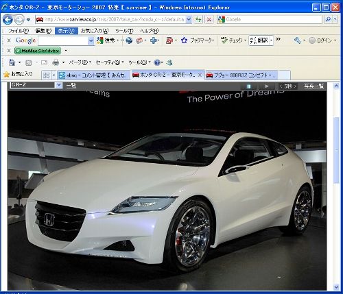The height and width of the screenshot is (294, 343).
Task: Click the 一覧 link beside the CR-Z dropdown
Action: click(71, 86)
